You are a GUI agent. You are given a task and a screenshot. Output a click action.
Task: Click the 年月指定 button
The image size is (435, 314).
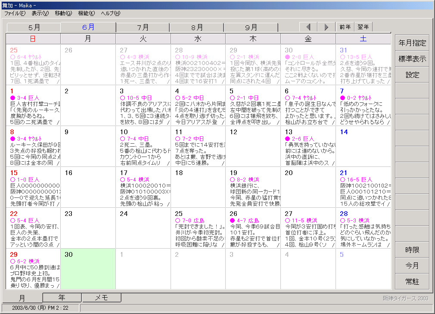pyautogui.click(x=412, y=43)
